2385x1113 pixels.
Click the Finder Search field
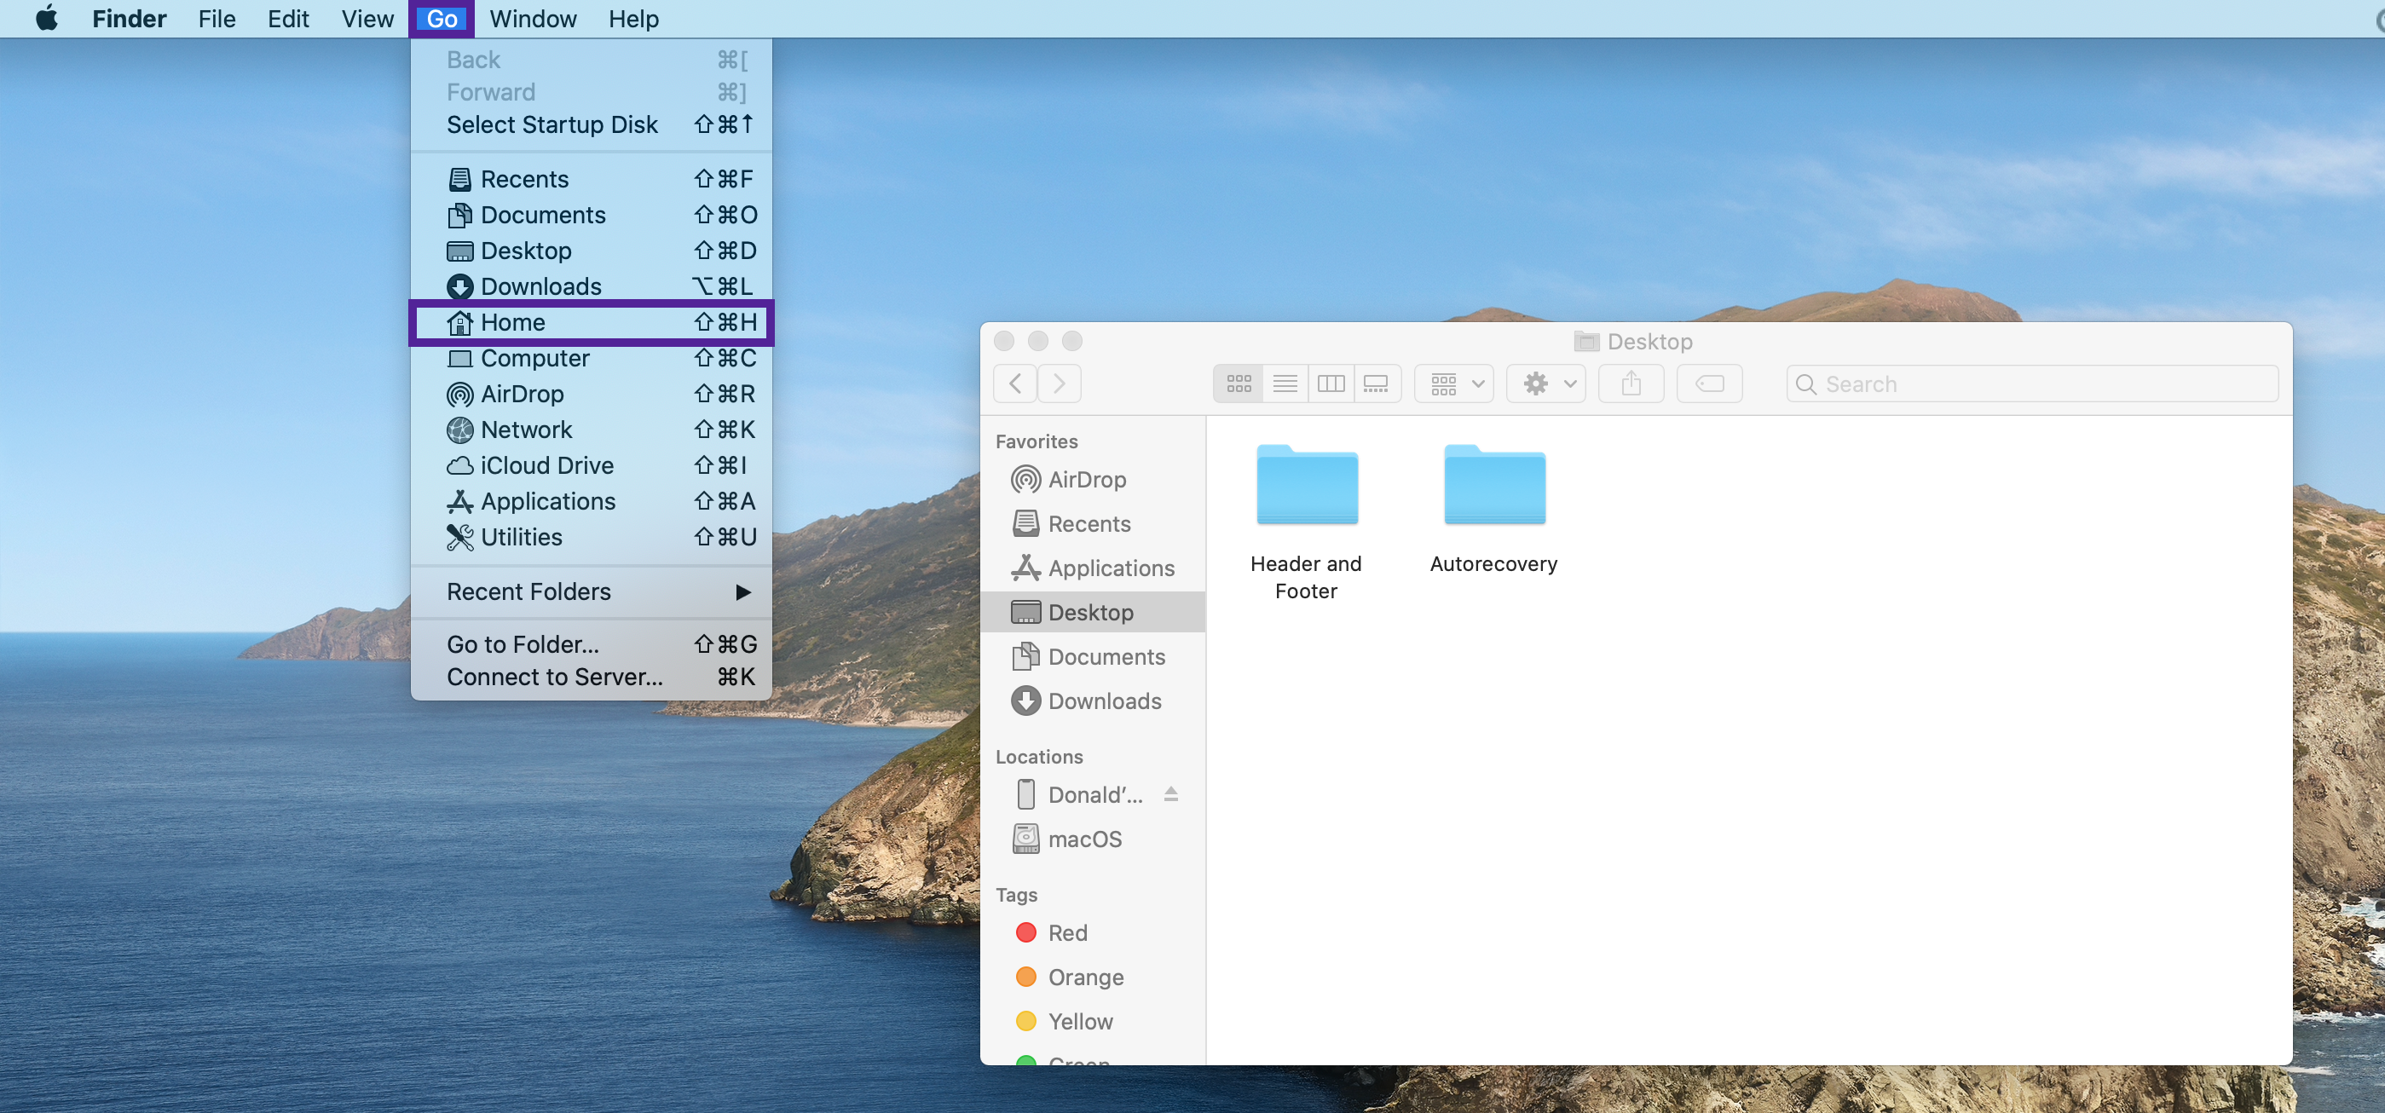2032,383
